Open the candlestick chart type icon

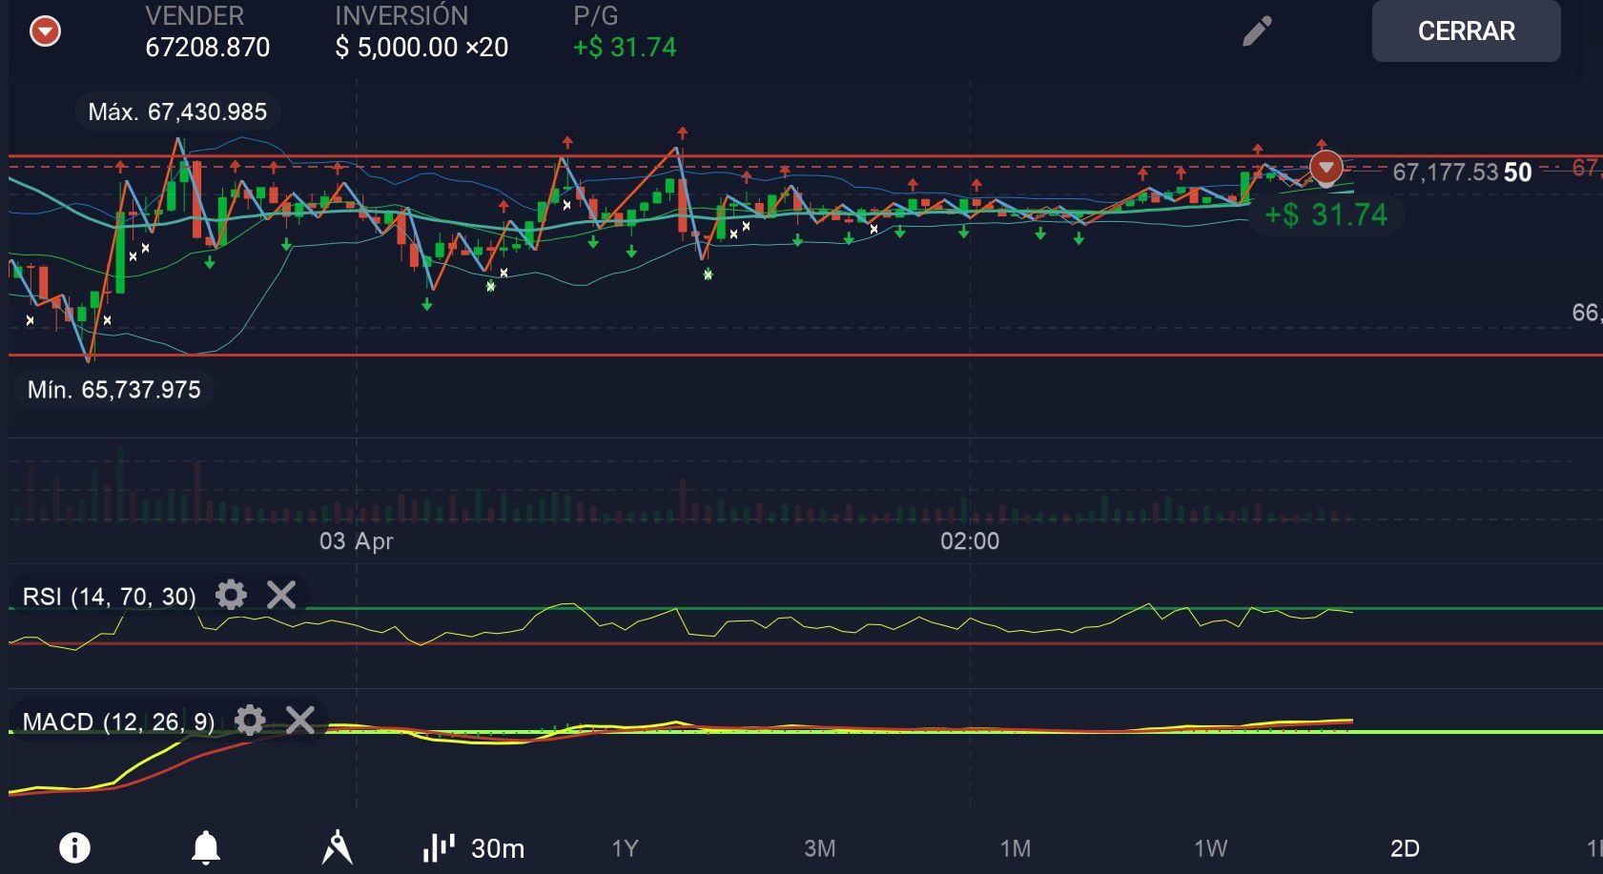click(439, 847)
